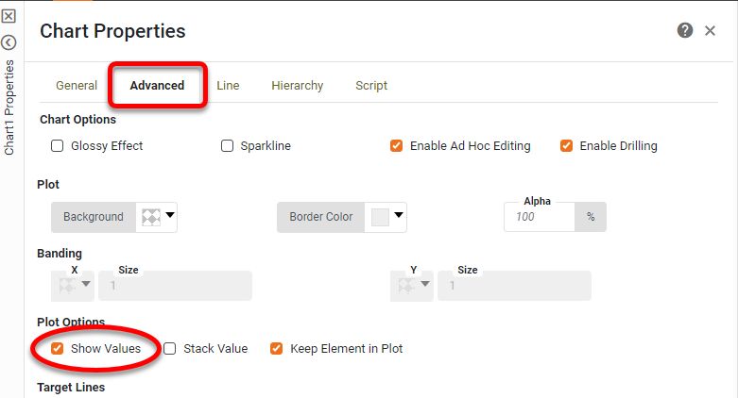Enable the Glossy Effect checkbox
This screenshot has height=398, width=738.
[x=58, y=146]
